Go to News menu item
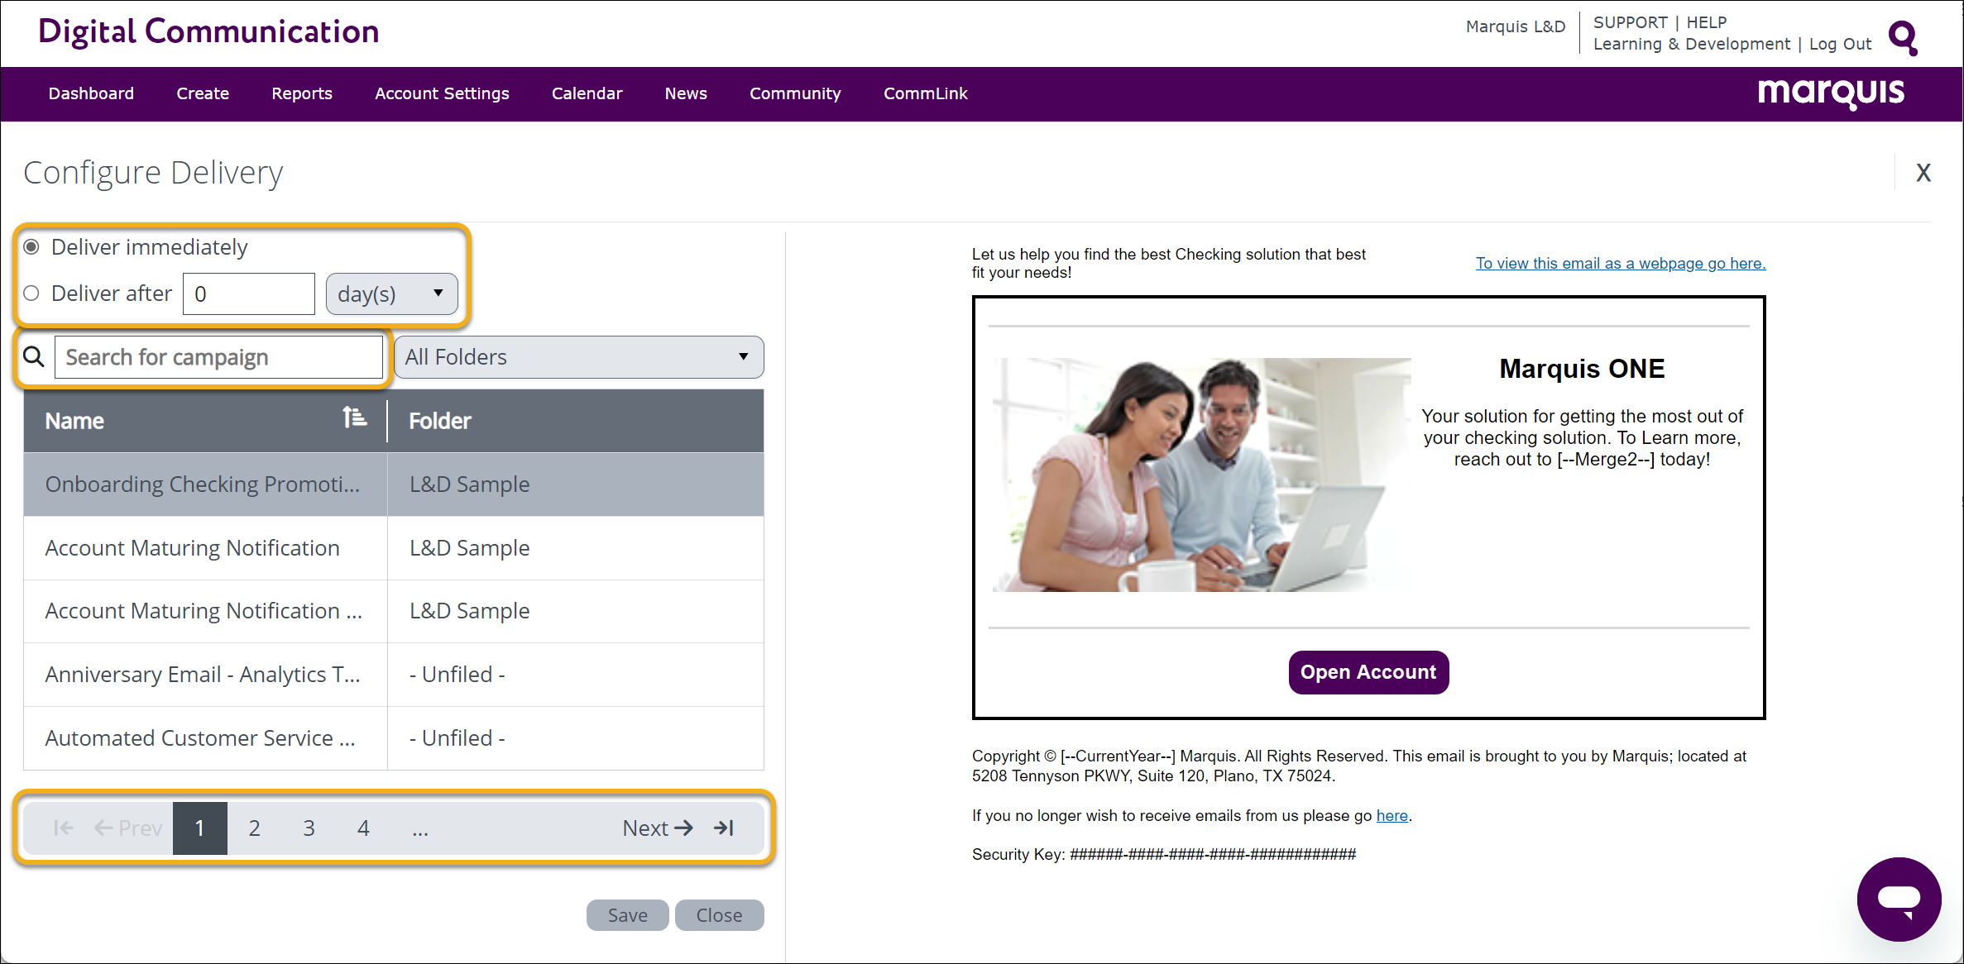1964x964 pixels. point(686,93)
